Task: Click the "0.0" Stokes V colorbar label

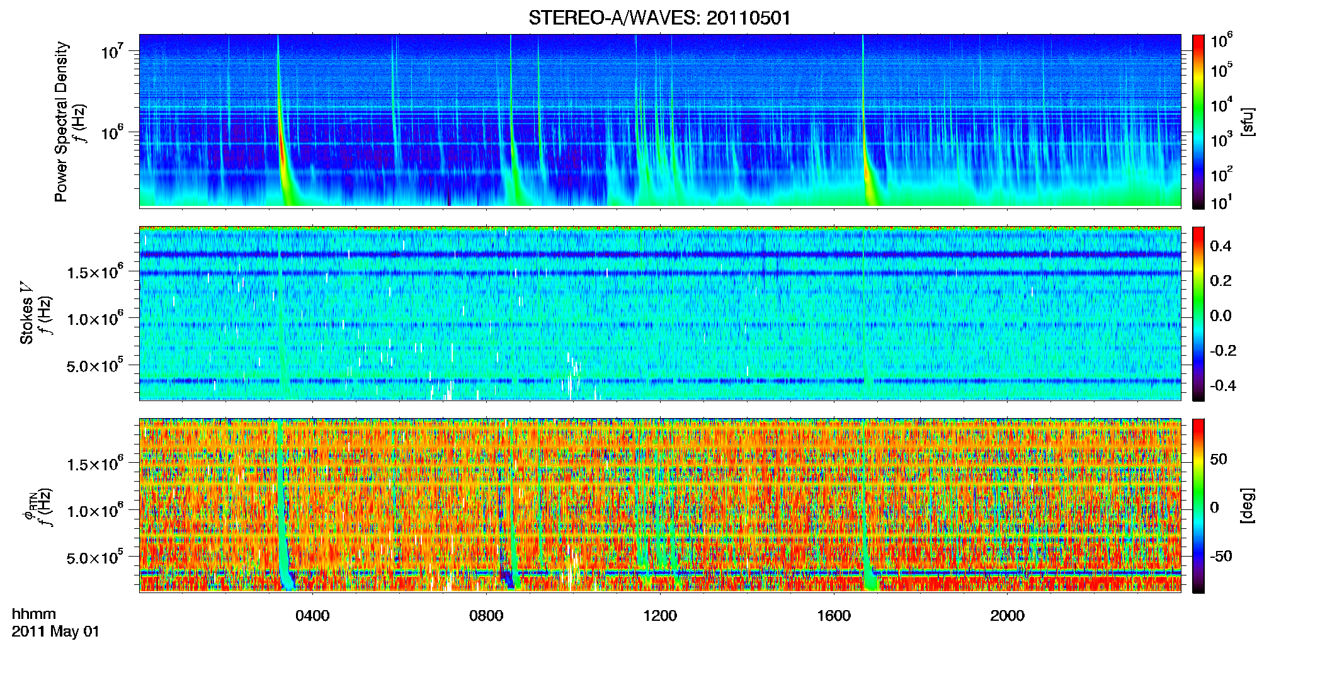Action: [1220, 316]
